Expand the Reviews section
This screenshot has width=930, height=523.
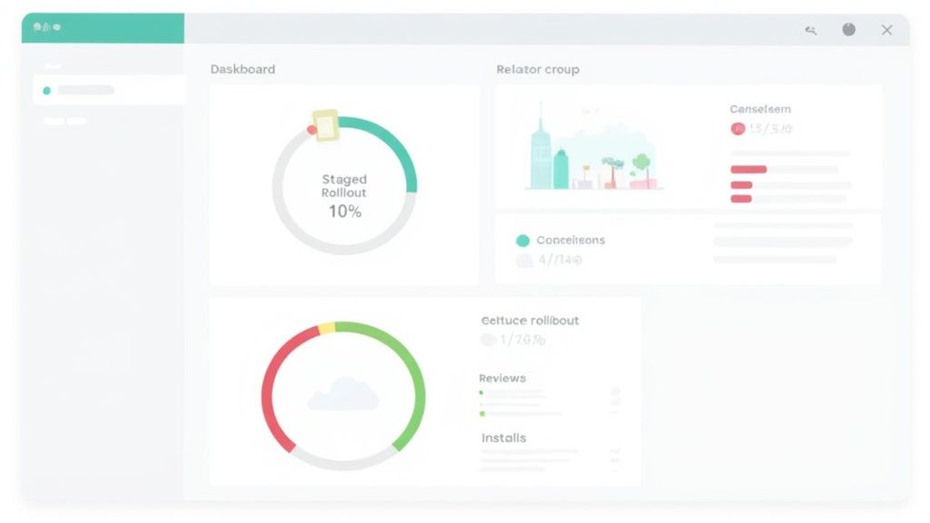click(502, 378)
